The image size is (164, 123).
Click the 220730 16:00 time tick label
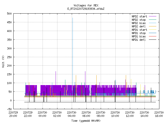[x=159, y=114]
